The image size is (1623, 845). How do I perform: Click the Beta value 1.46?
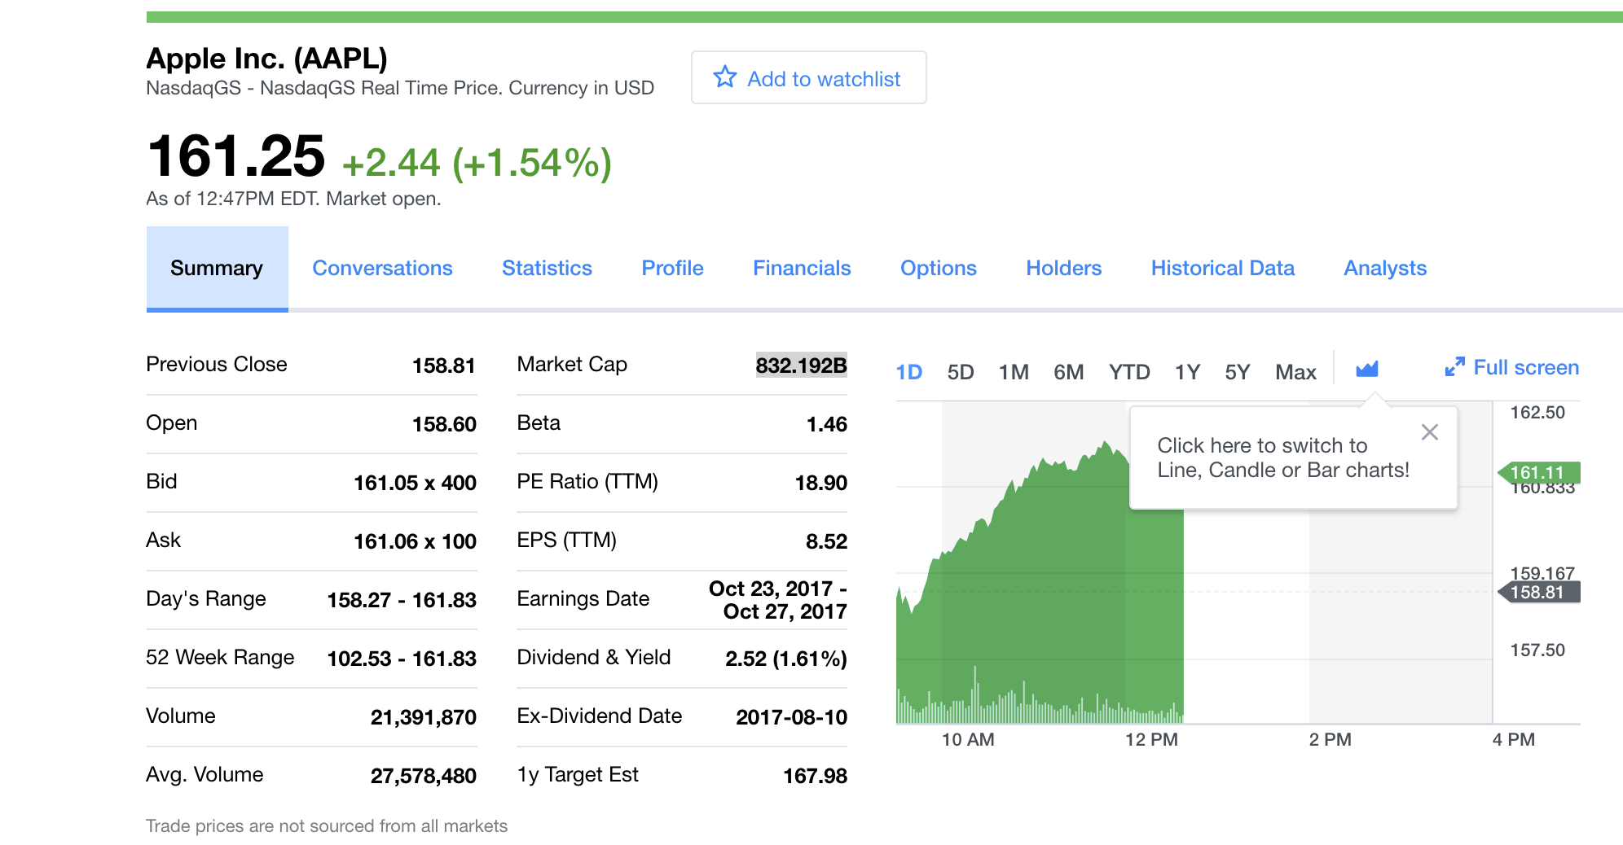826,424
